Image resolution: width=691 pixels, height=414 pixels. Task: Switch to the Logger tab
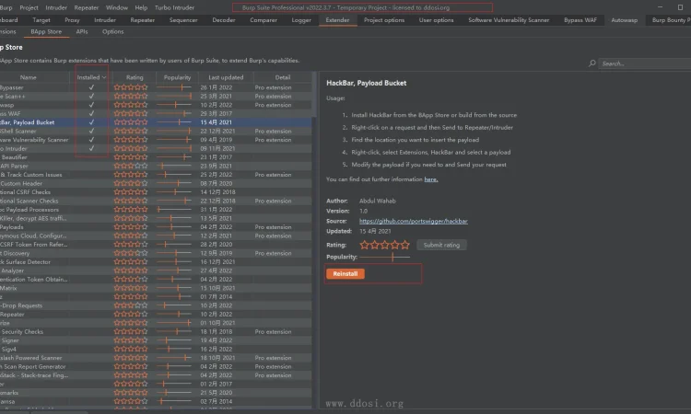[x=301, y=20]
